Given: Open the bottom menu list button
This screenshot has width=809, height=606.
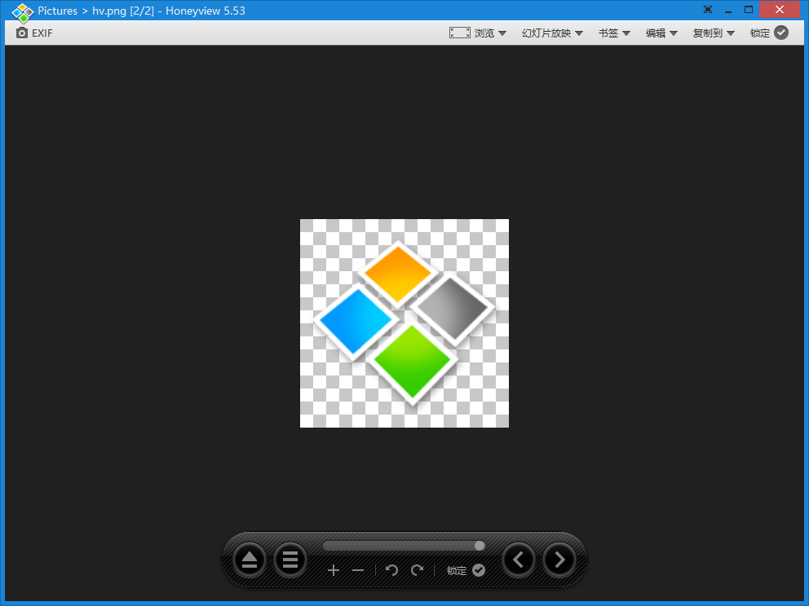Looking at the screenshot, I should 290,560.
